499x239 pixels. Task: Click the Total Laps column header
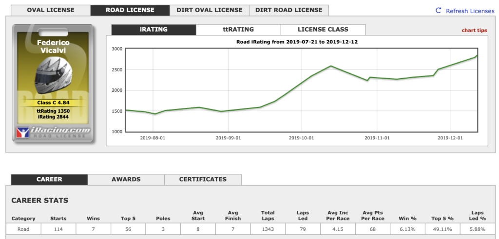268,216
